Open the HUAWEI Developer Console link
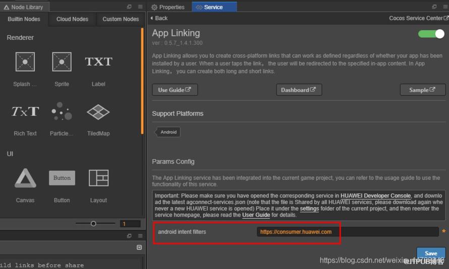The height and width of the screenshot is (269, 449). pyautogui.click(x=375, y=196)
